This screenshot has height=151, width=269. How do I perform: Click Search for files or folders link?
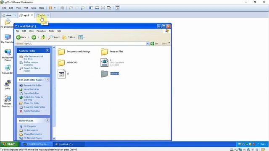point(32,69)
